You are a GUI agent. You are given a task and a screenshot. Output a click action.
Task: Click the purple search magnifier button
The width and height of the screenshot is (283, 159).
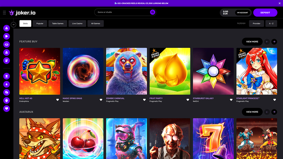click(153, 12)
